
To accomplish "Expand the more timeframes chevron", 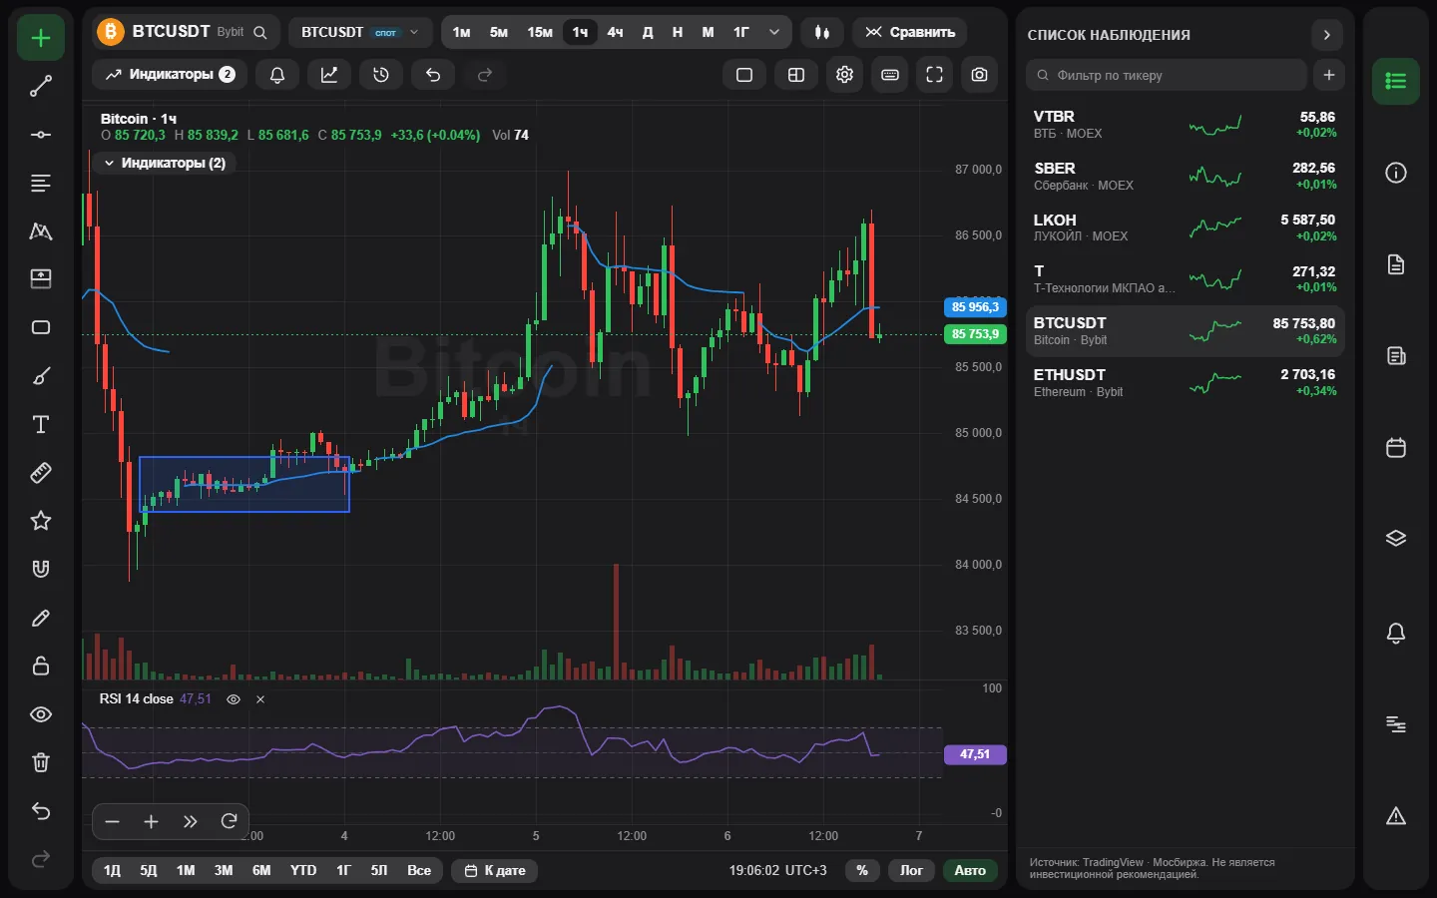I will click(x=774, y=32).
